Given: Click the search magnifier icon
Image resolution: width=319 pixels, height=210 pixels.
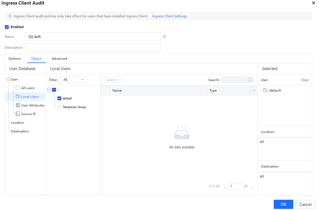Looking at the screenshot, I should tap(250, 80).
